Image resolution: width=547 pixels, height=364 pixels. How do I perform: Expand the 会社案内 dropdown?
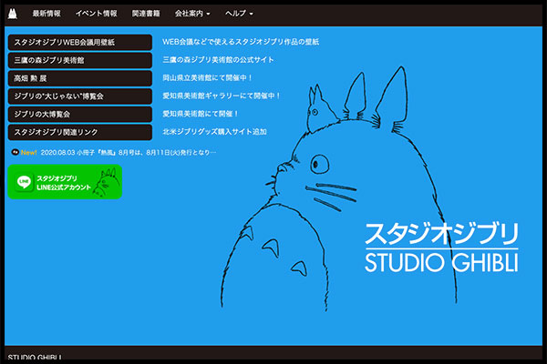coord(192,14)
